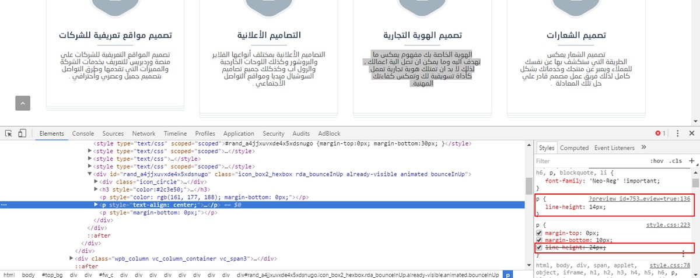This screenshot has height=278, width=700.
Task: Select the highlighted p breadcrumb
Action: point(508,274)
